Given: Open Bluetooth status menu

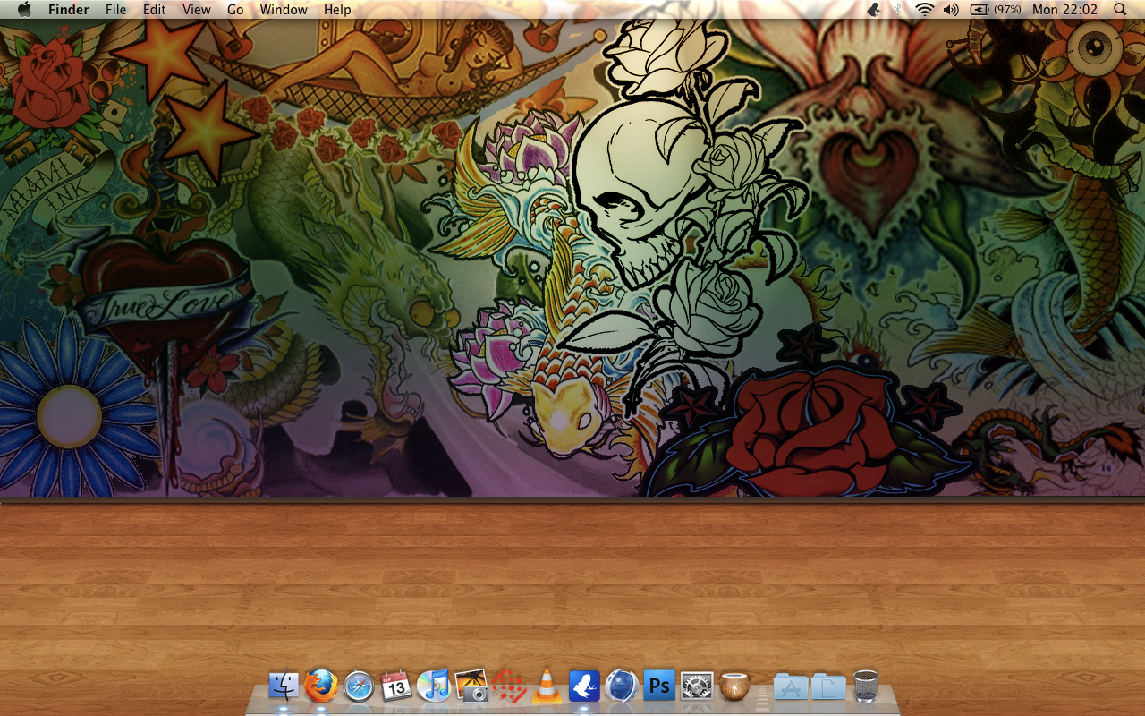Looking at the screenshot, I should click(898, 9).
